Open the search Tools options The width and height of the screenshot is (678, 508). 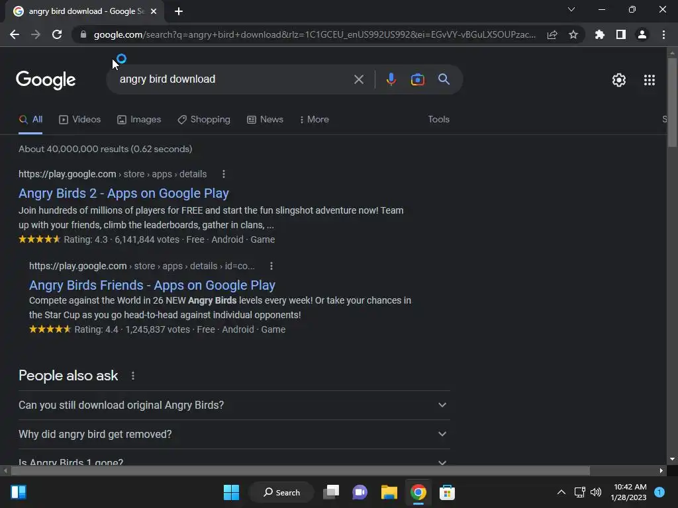click(x=438, y=120)
